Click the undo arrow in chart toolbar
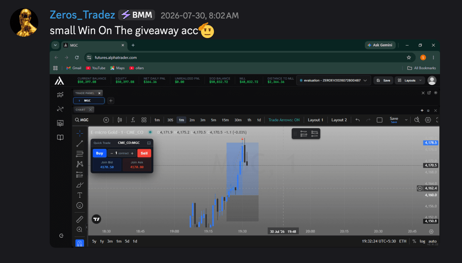 pos(358,120)
